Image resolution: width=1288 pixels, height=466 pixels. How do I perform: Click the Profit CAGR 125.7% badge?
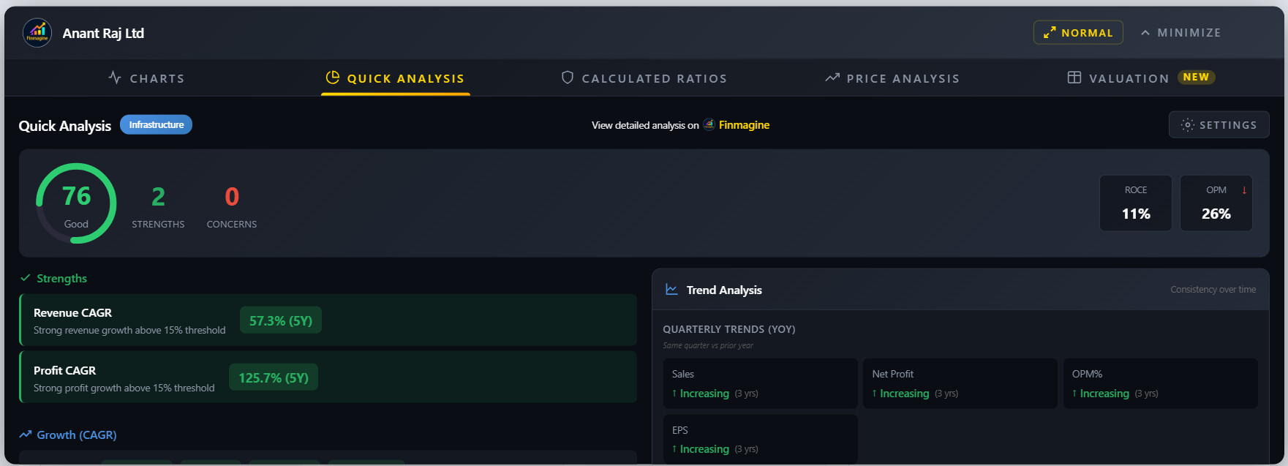(x=273, y=377)
